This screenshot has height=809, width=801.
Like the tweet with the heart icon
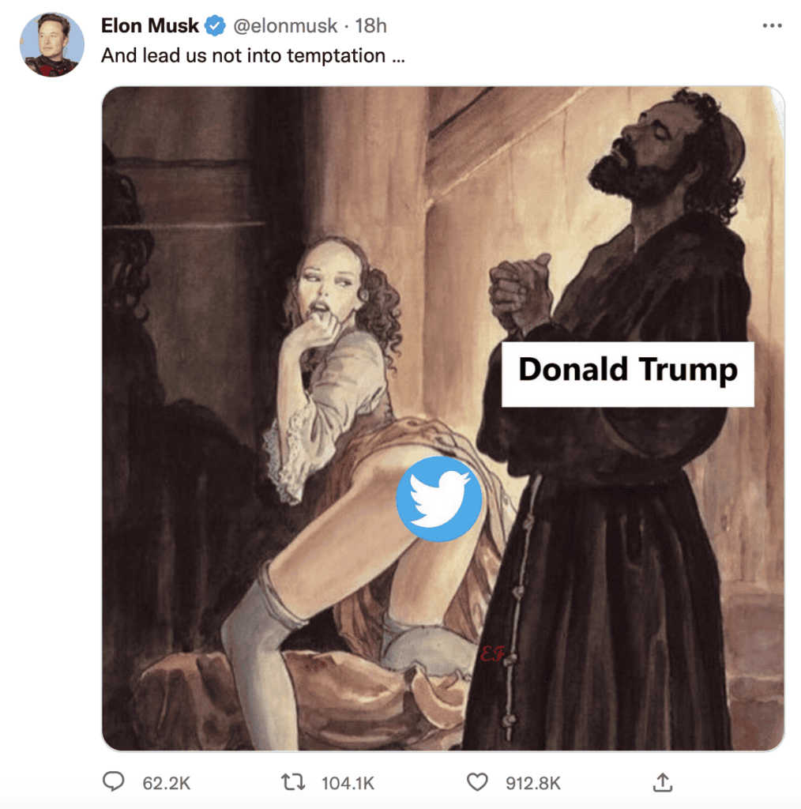(477, 782)
